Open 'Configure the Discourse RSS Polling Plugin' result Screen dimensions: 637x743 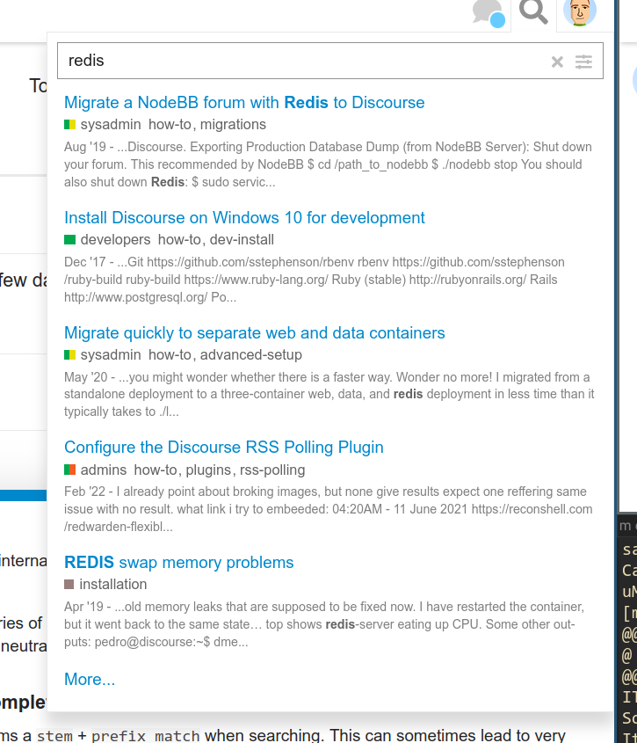point(223,448)
